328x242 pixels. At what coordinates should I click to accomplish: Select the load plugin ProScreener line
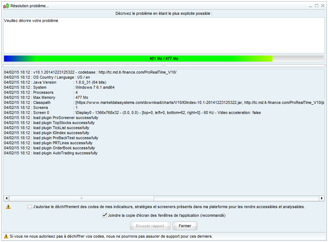(x=51, y=118)
